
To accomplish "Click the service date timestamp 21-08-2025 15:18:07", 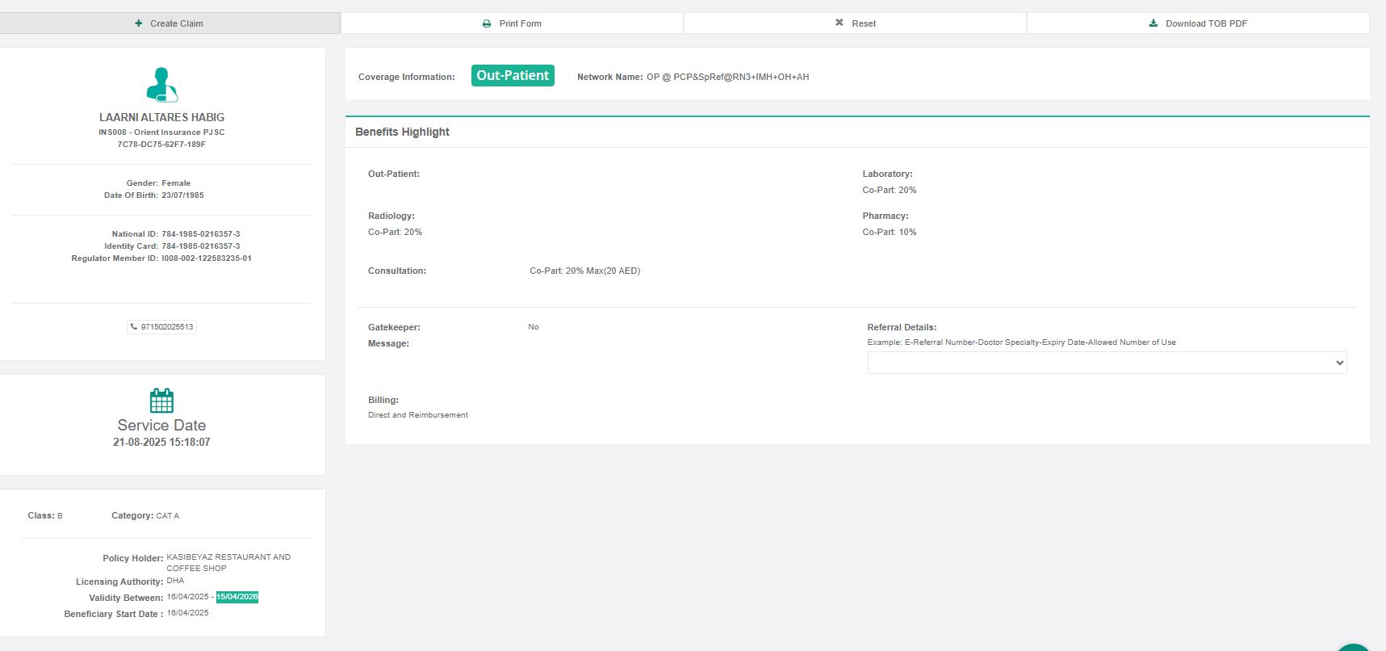I will click(x=161, y=443).
